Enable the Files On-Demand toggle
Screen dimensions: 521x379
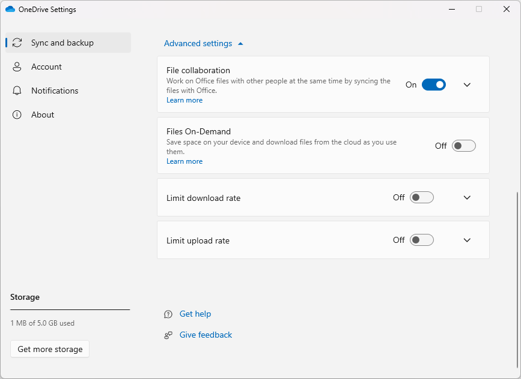pyautogui.click(x=463, y=146)
